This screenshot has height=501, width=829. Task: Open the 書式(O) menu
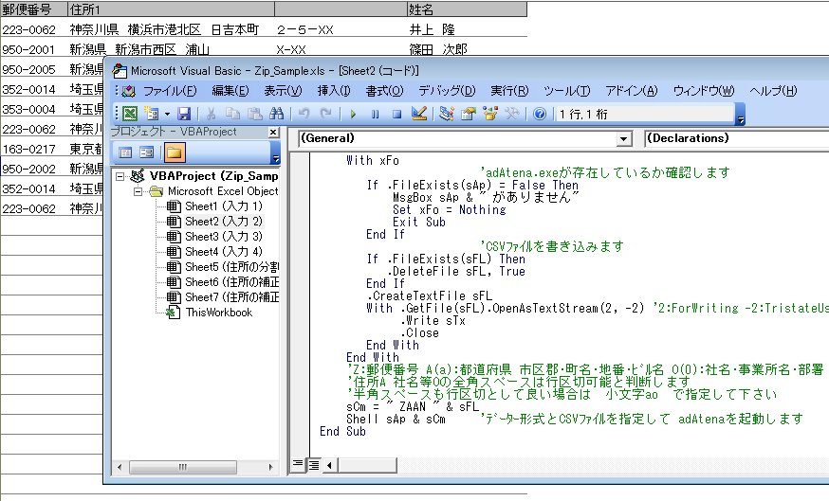click(384, 91)
